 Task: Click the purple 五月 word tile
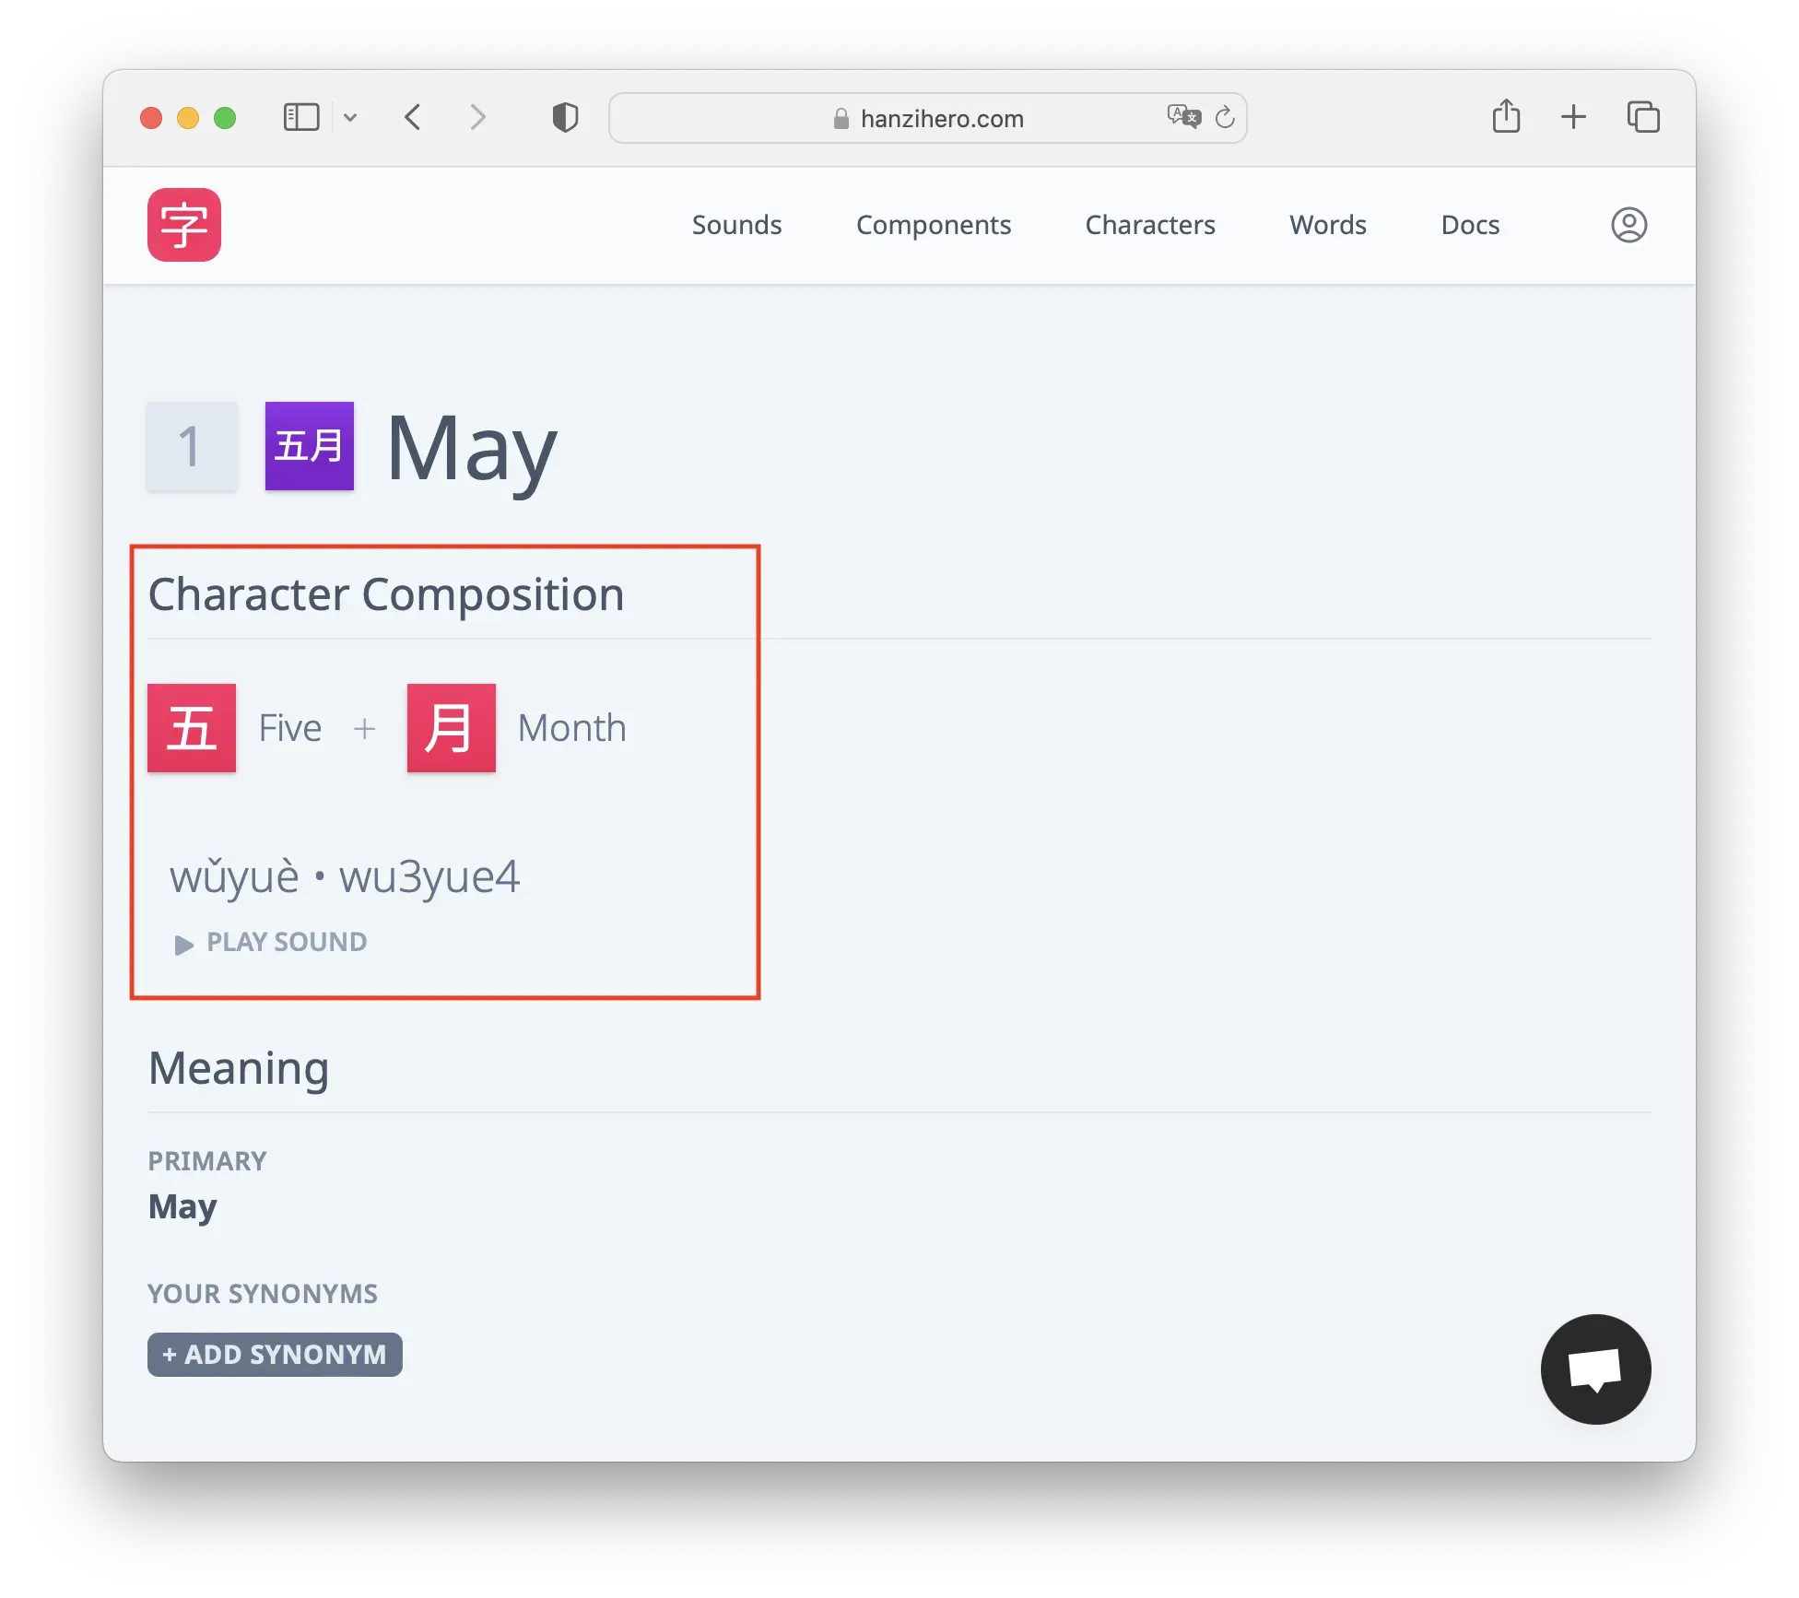pos(310,446)
